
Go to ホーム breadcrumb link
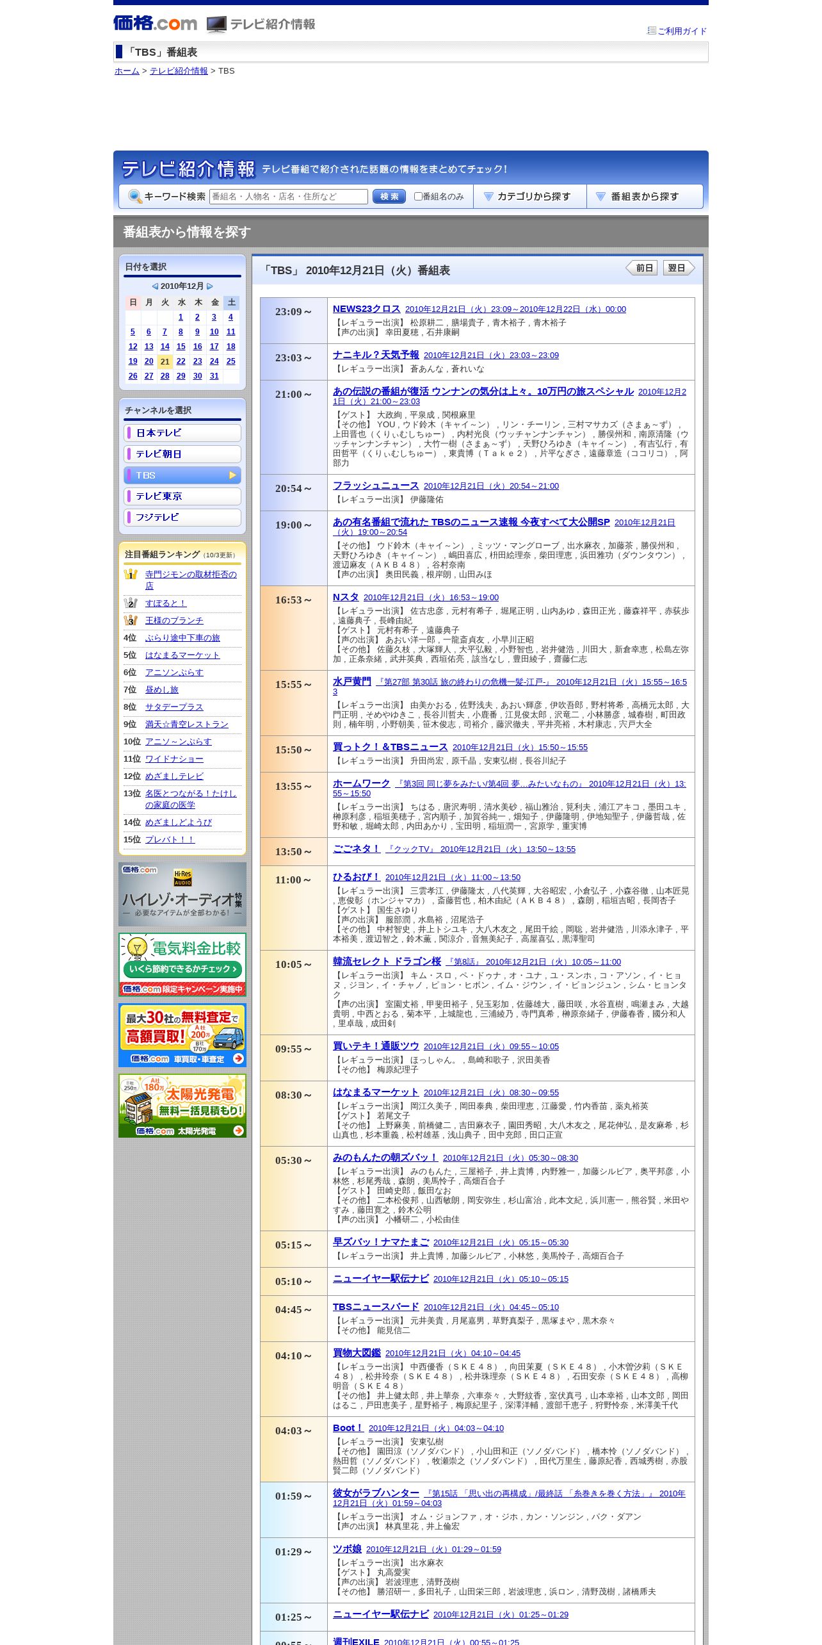(x=127, y=71)
